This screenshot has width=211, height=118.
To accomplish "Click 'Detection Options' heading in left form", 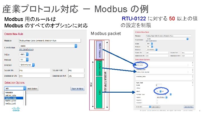I will (14, 83).
